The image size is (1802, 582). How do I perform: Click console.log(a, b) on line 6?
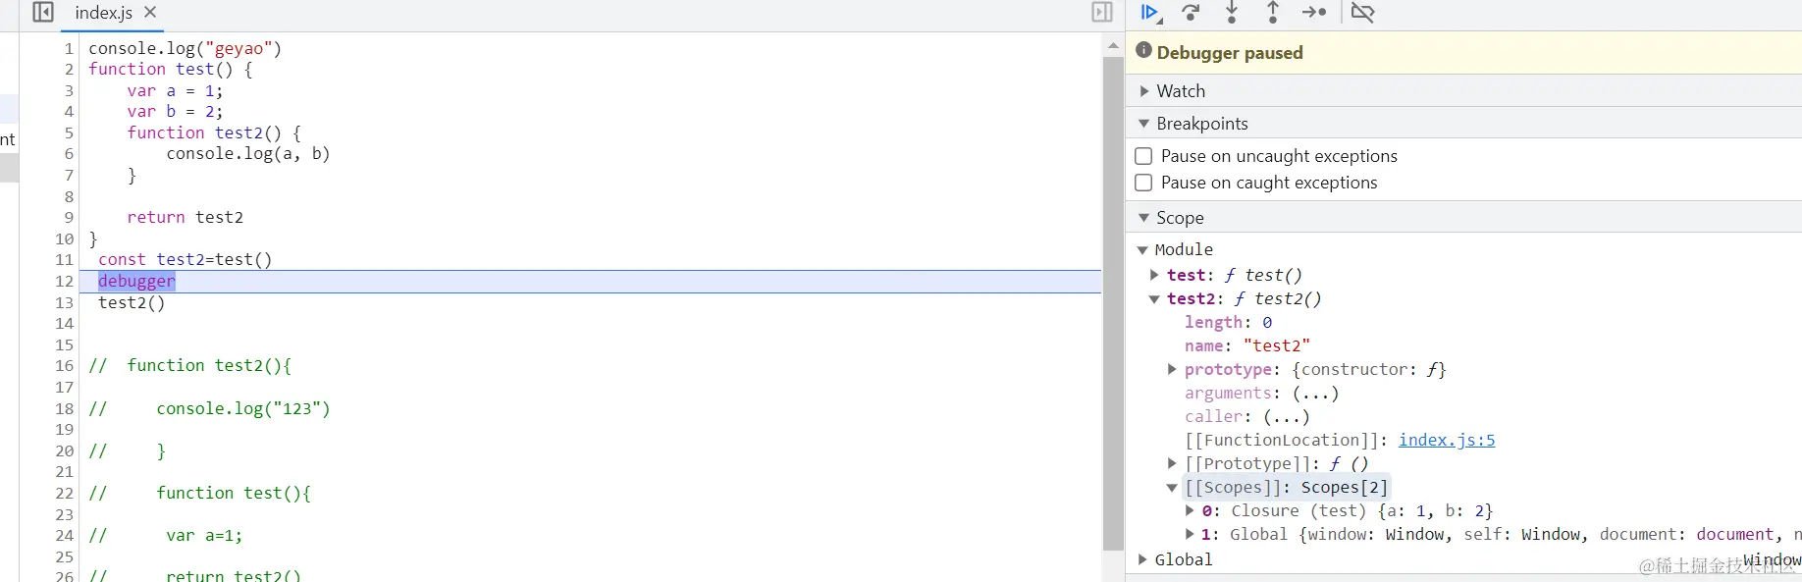point(248,153)
